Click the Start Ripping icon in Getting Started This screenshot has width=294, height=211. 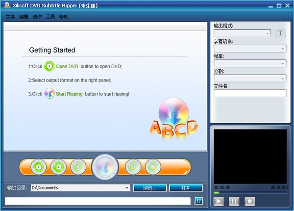[49, 94]
